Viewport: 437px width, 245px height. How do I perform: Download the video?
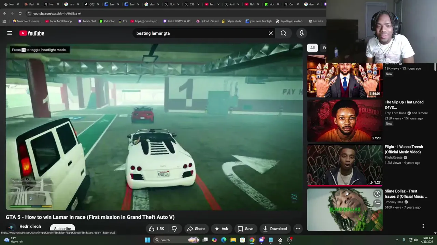[275, 229]
